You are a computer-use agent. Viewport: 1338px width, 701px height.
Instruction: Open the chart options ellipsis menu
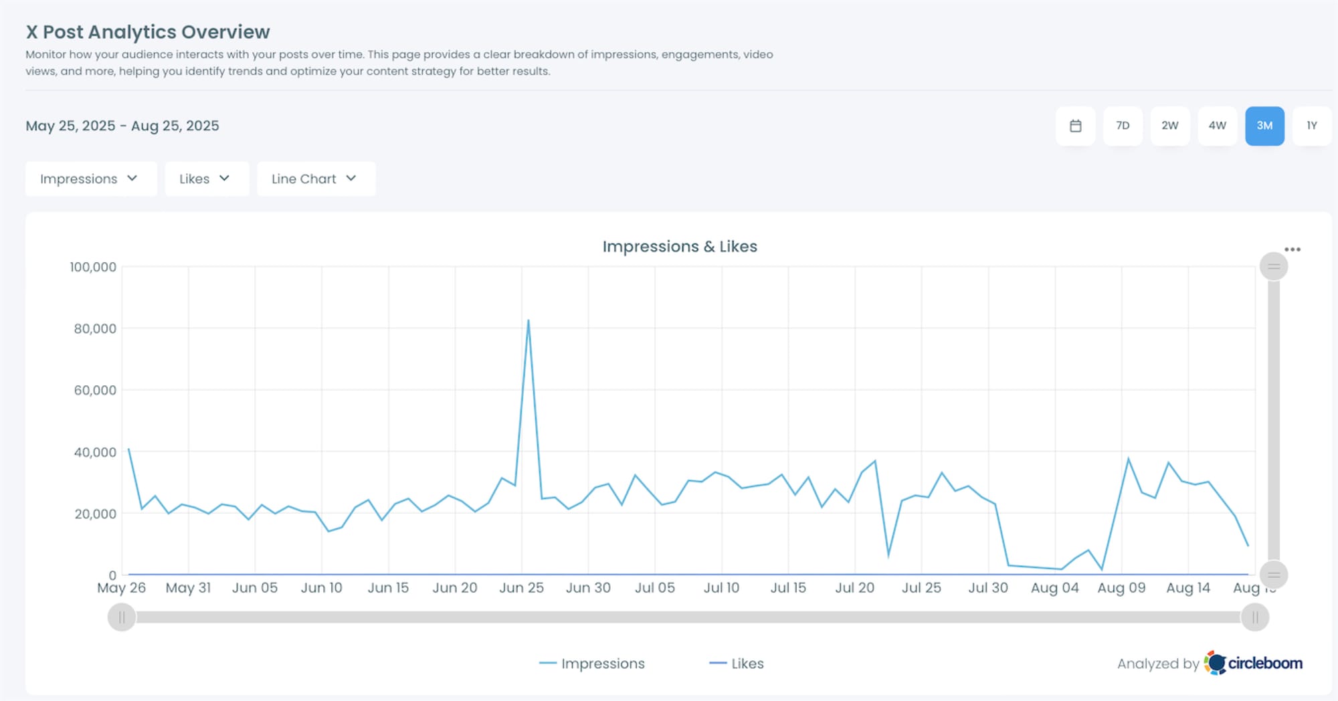click(1293, 248)
